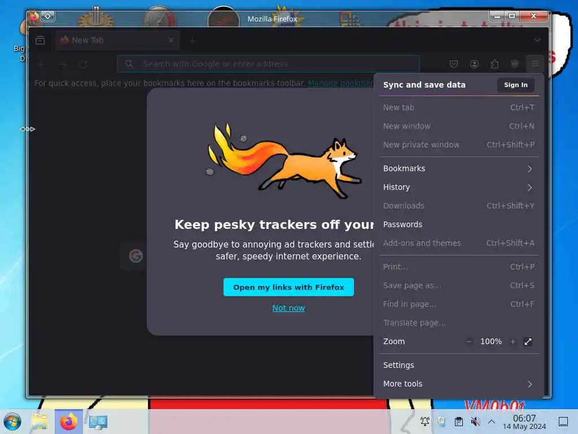The image size is (578, 434).
Task: Click Manage bookmarks link
Action: [340, 83]
